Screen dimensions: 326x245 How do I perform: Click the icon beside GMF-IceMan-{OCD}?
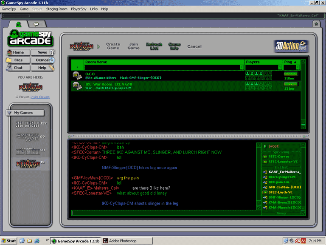pos(265,187)
